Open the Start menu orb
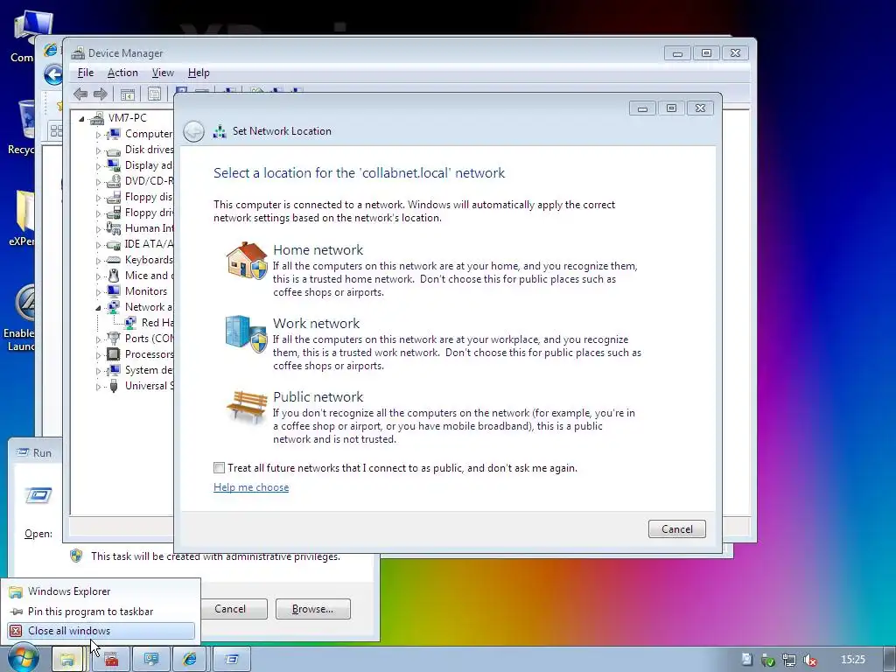 24,658
